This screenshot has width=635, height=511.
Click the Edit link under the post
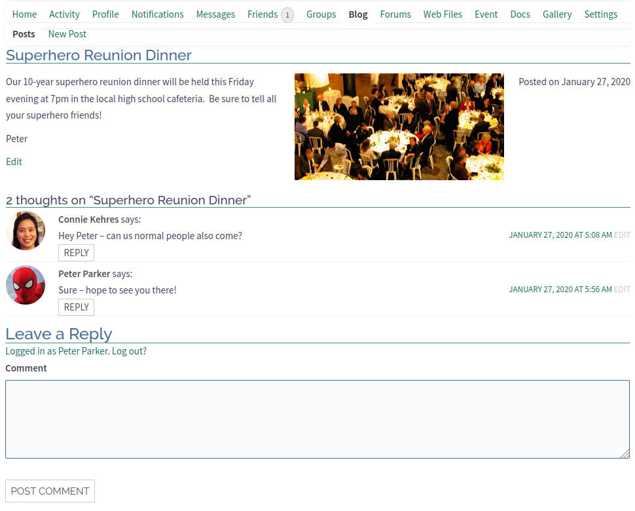click(14, 162)
